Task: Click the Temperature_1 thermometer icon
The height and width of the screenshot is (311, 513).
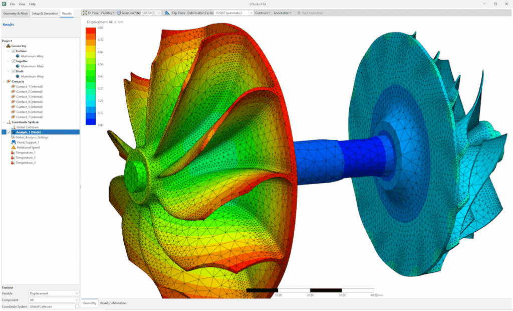Action: 13,152
